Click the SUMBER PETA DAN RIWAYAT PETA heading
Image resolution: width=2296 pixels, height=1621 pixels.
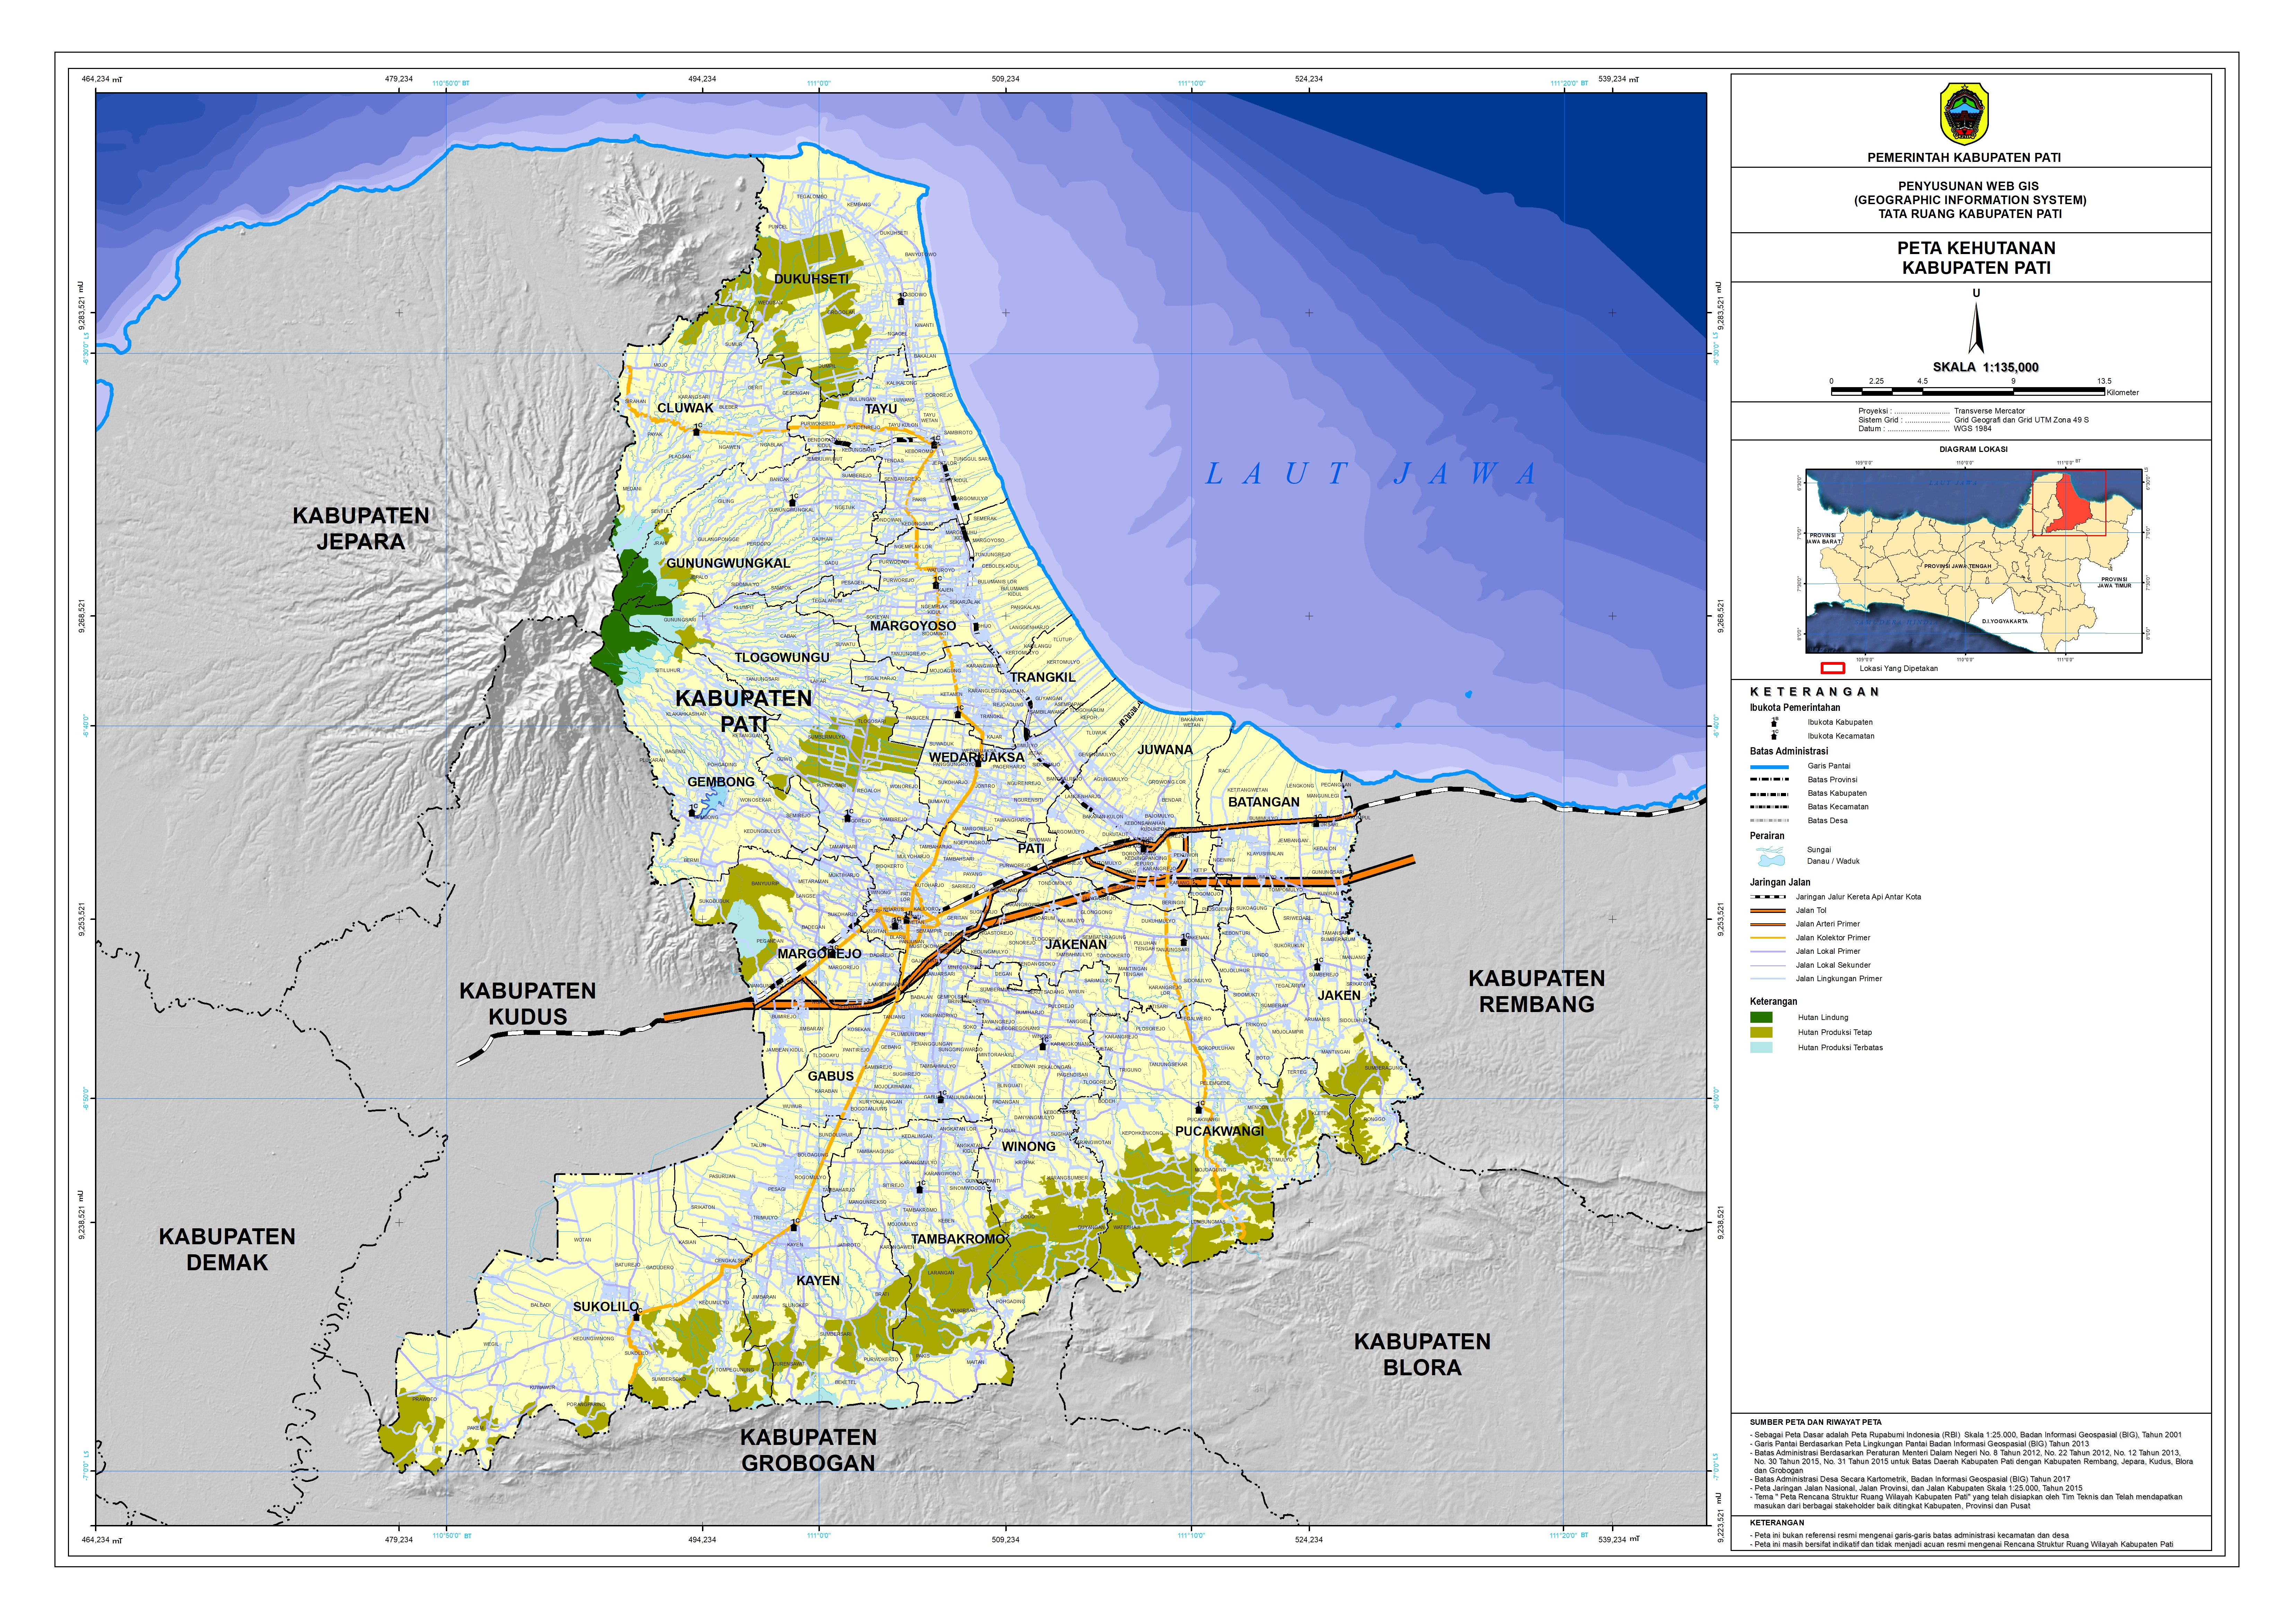pos(1815,1422)
